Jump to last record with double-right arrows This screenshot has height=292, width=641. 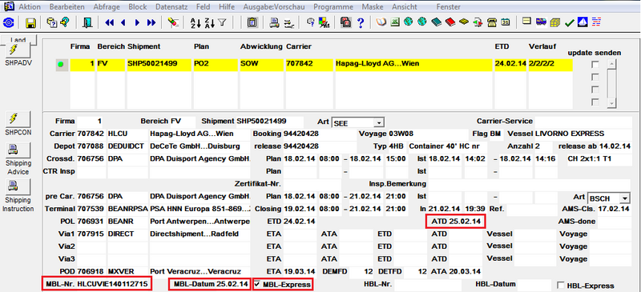(x=151, y=23)
